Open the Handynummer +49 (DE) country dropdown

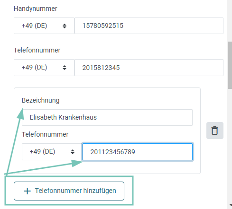[x=44, y=26]
